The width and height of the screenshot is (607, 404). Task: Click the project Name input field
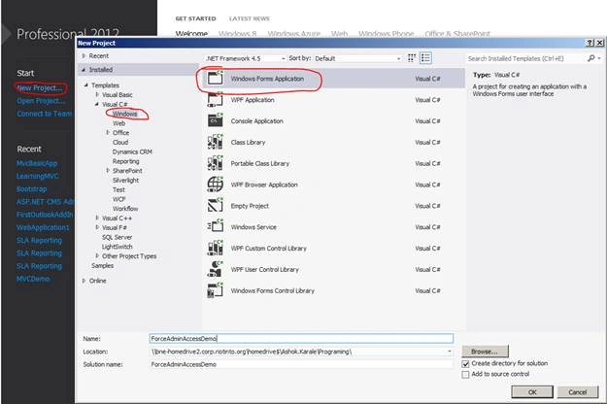coord(301,339)
